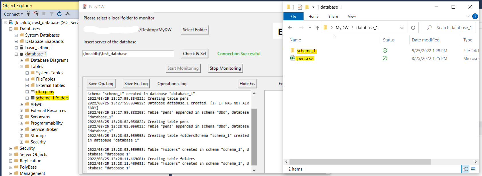Click the EasyDW app icon in title bar
This screenshot has width=482, height=176.
84,7
